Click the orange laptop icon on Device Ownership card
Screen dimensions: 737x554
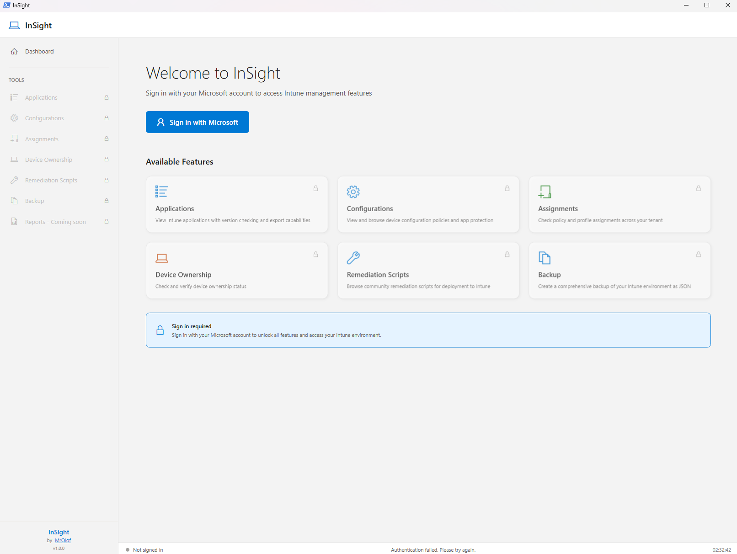[162, 258]
